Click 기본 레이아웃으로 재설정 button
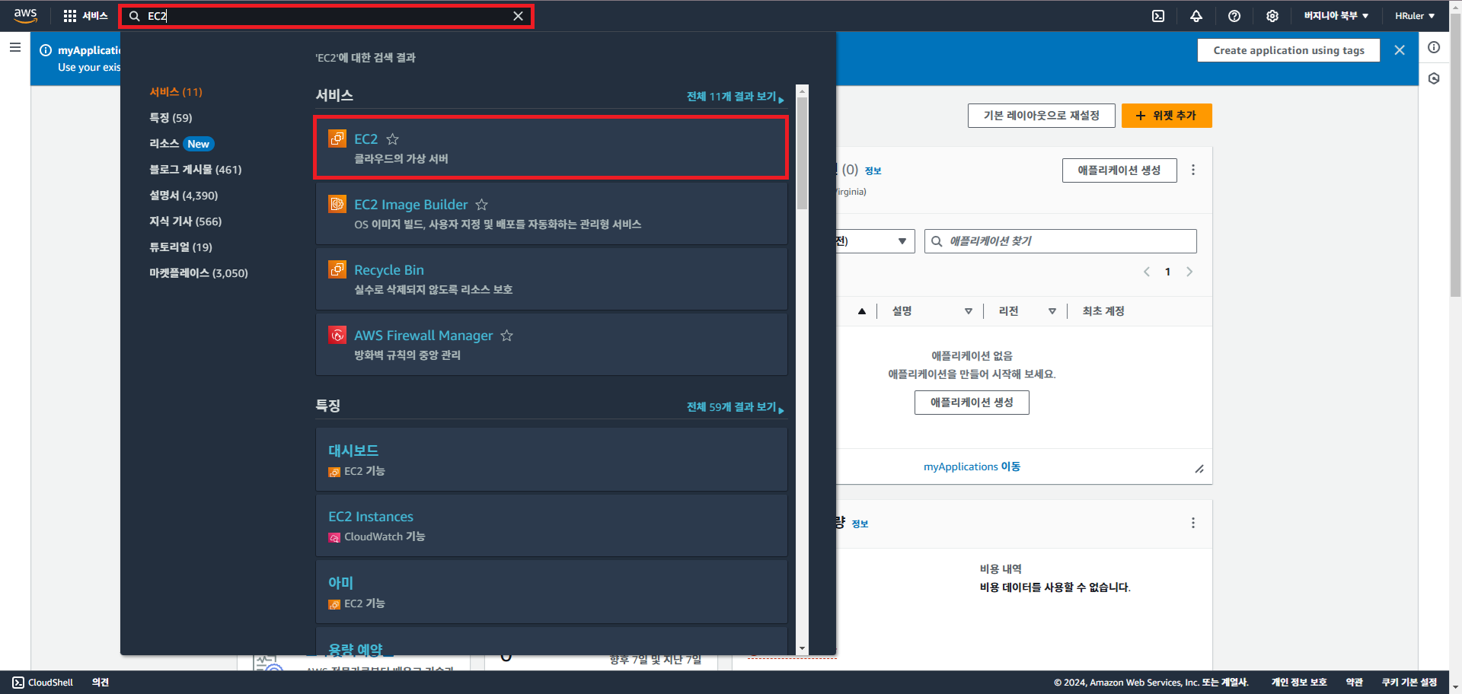Screen dimensions: 1462x694 [x=1042, y=116]
